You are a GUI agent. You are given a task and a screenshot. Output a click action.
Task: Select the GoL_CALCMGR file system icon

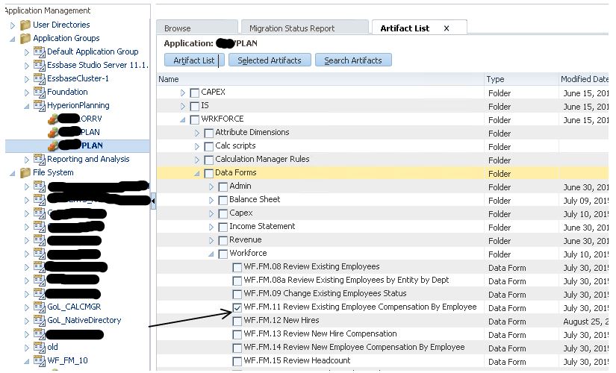40,307
